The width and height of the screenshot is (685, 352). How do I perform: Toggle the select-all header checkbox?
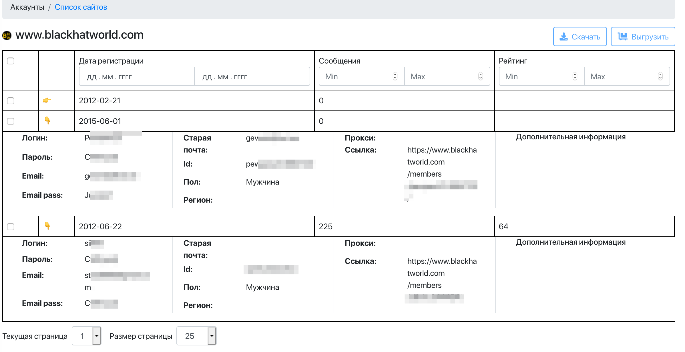click(11, 61)
